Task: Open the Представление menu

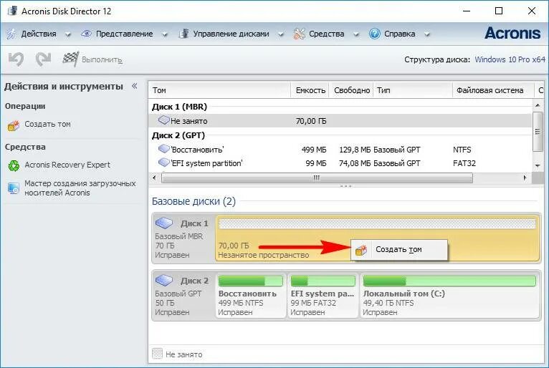Action: click(x=124, y=34)
